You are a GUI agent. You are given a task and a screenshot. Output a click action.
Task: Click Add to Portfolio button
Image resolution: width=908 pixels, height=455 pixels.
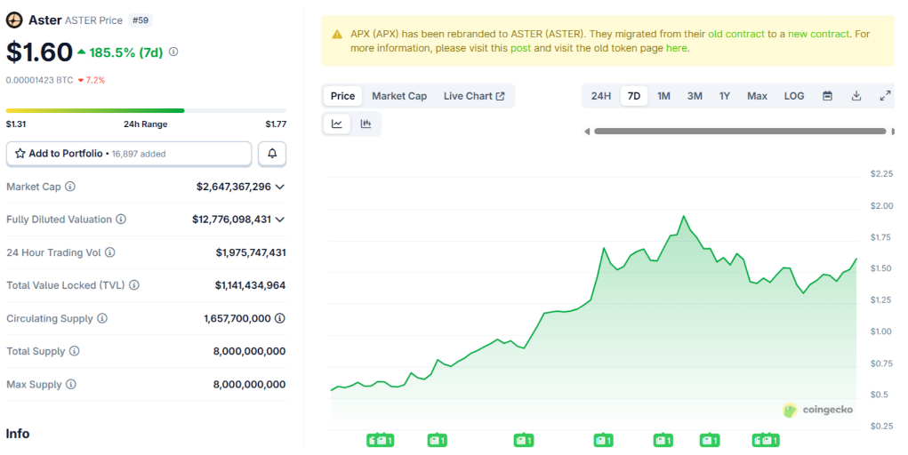129,154
